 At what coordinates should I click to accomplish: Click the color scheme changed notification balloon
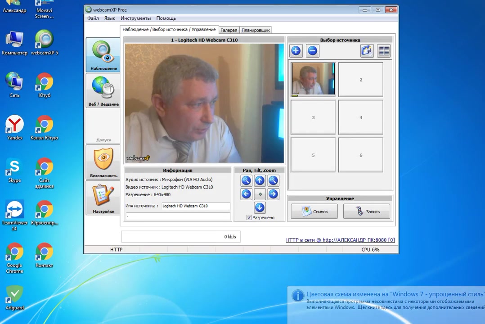pyautogui.click(x=386, y=305)
